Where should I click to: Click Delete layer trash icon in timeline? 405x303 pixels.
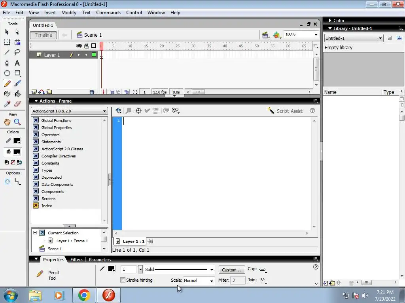92,92
